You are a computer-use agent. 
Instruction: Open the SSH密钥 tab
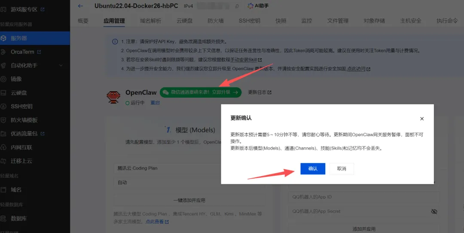pyautogui.click(x=250, y=21)
